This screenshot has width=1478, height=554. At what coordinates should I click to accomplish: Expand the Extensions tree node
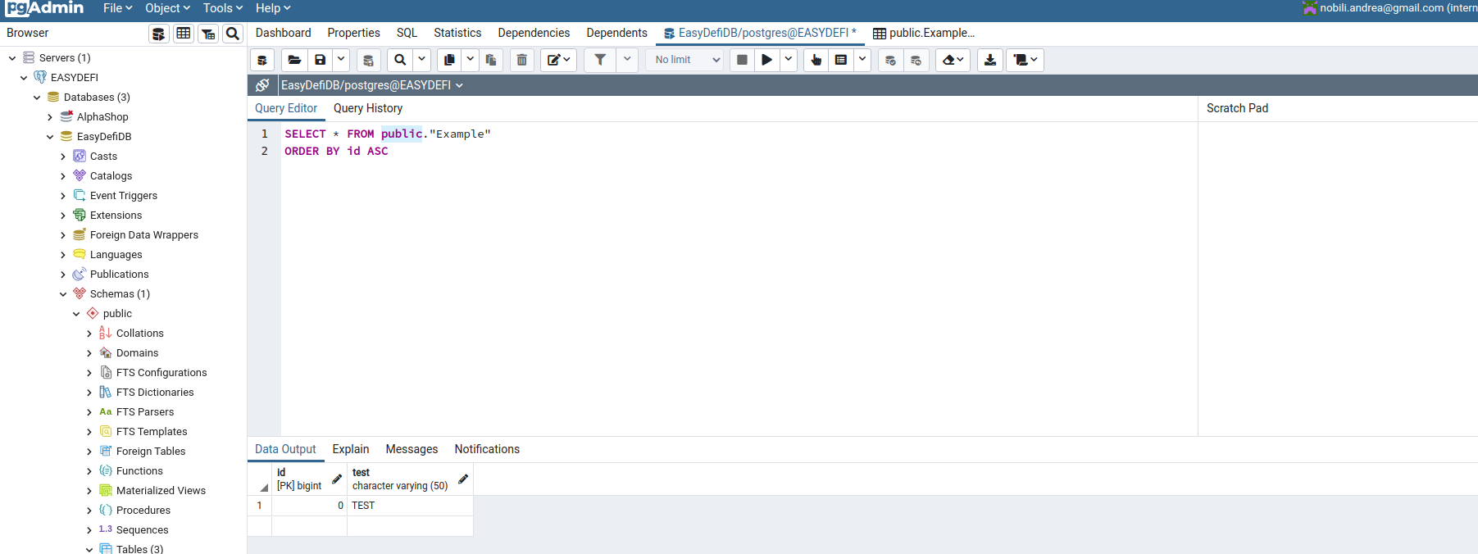(x=63, y=216)
